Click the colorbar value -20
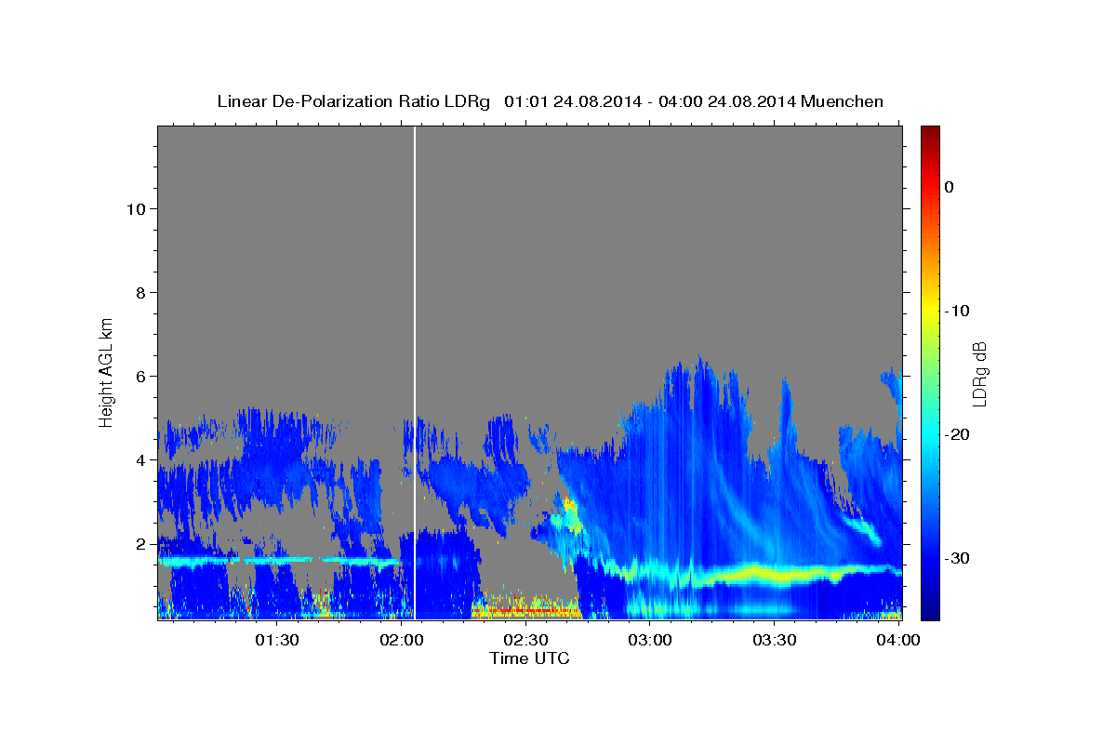Screen dimensions: 1116x744 click(956, 434)
